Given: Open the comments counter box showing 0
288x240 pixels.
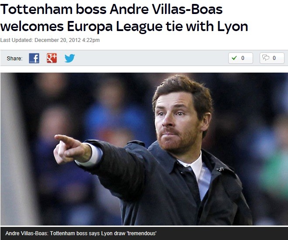Looking at the screenshot, I should (x=272, y=58).
